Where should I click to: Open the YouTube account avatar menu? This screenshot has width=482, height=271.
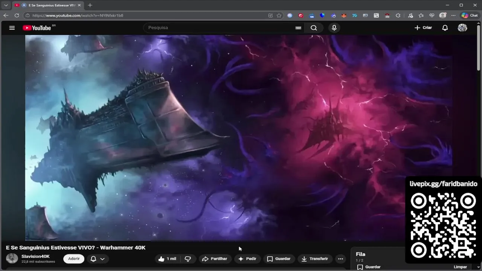point(462,28)
